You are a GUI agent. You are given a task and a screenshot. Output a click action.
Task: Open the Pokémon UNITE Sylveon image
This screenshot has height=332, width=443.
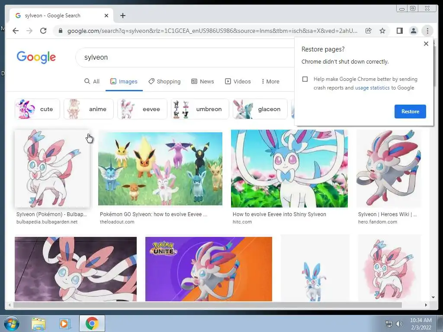[209, 269]
